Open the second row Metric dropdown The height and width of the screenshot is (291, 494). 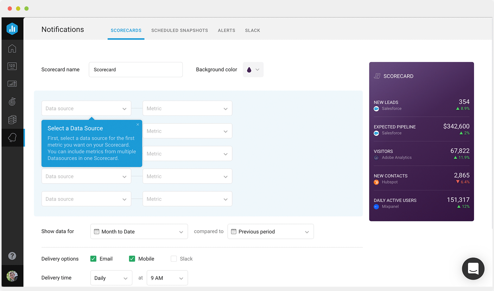pyautogui.click(x=187, y=131)
